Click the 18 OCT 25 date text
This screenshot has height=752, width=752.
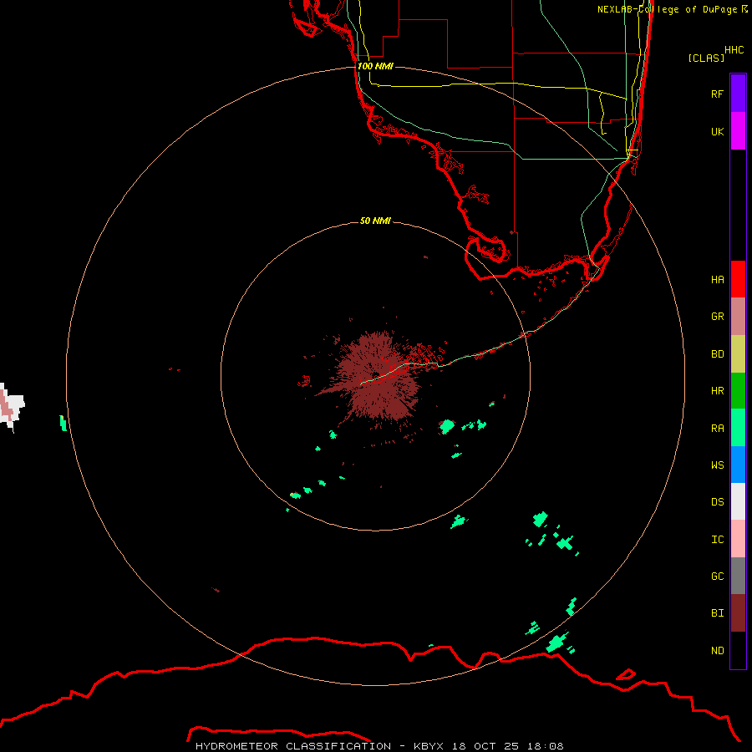(x=485, y=746)
